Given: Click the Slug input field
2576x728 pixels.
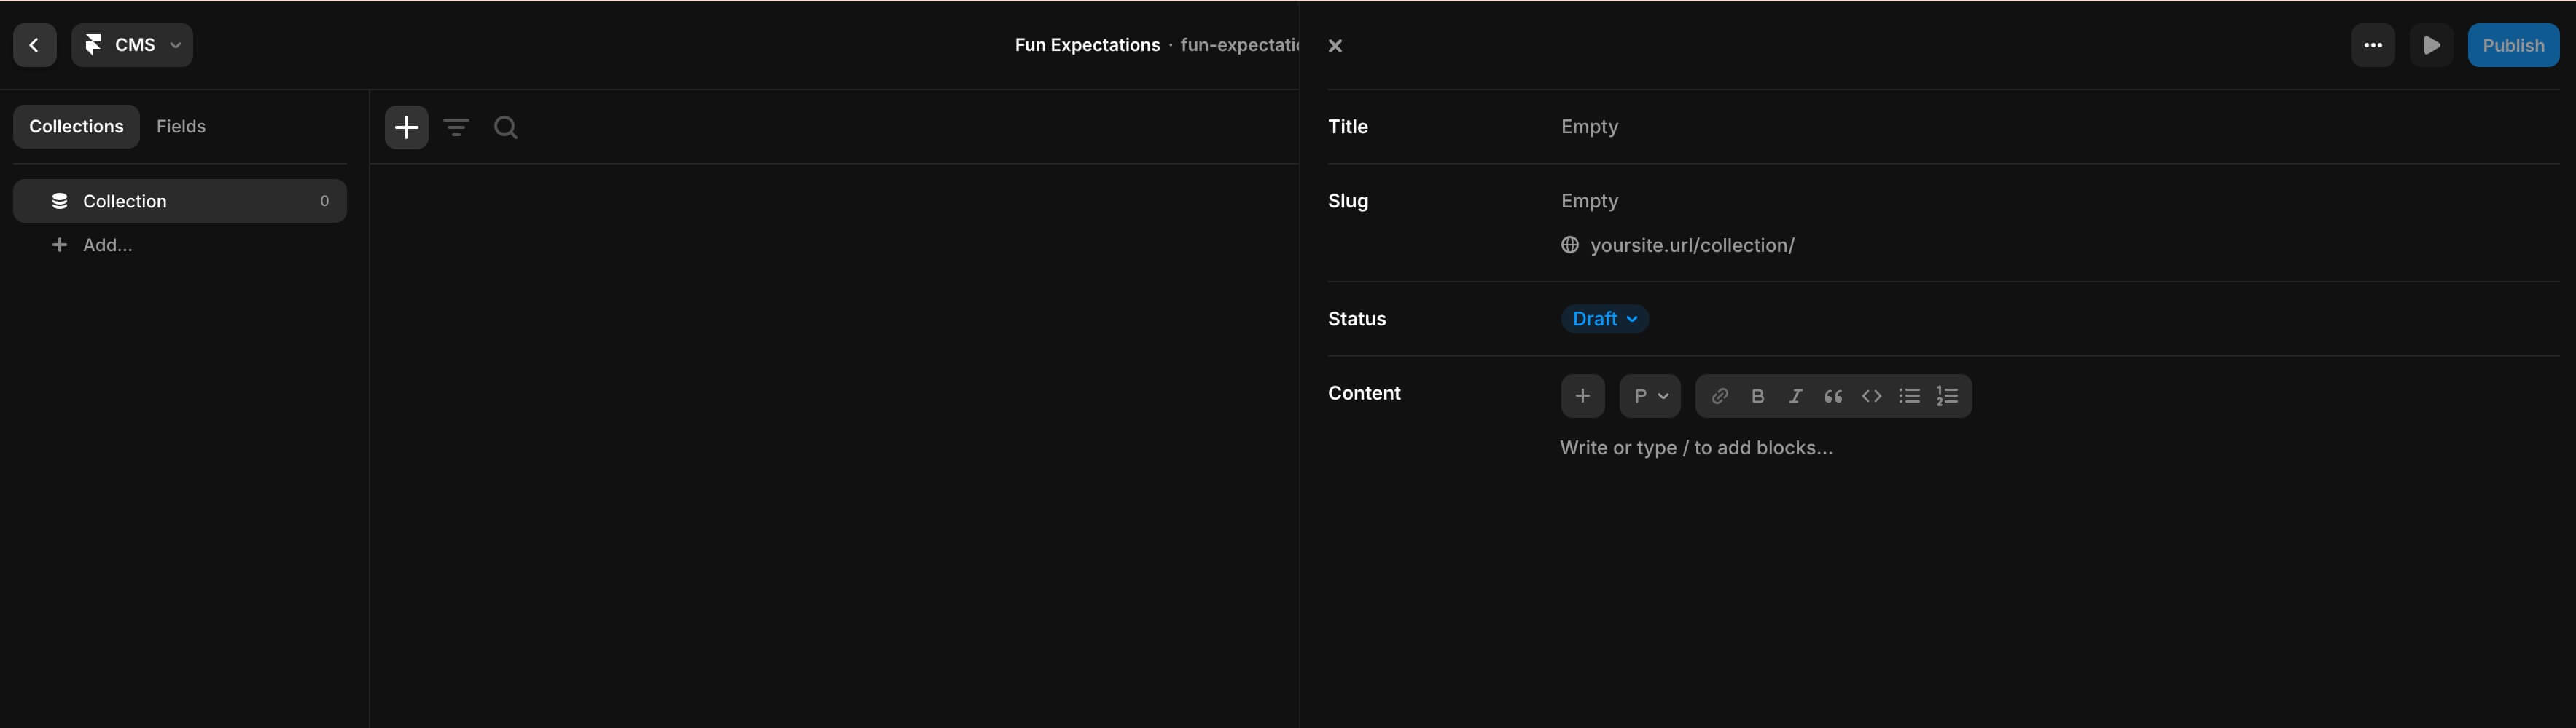Looking at the screenshot, I should click(x=1590, y=201).
